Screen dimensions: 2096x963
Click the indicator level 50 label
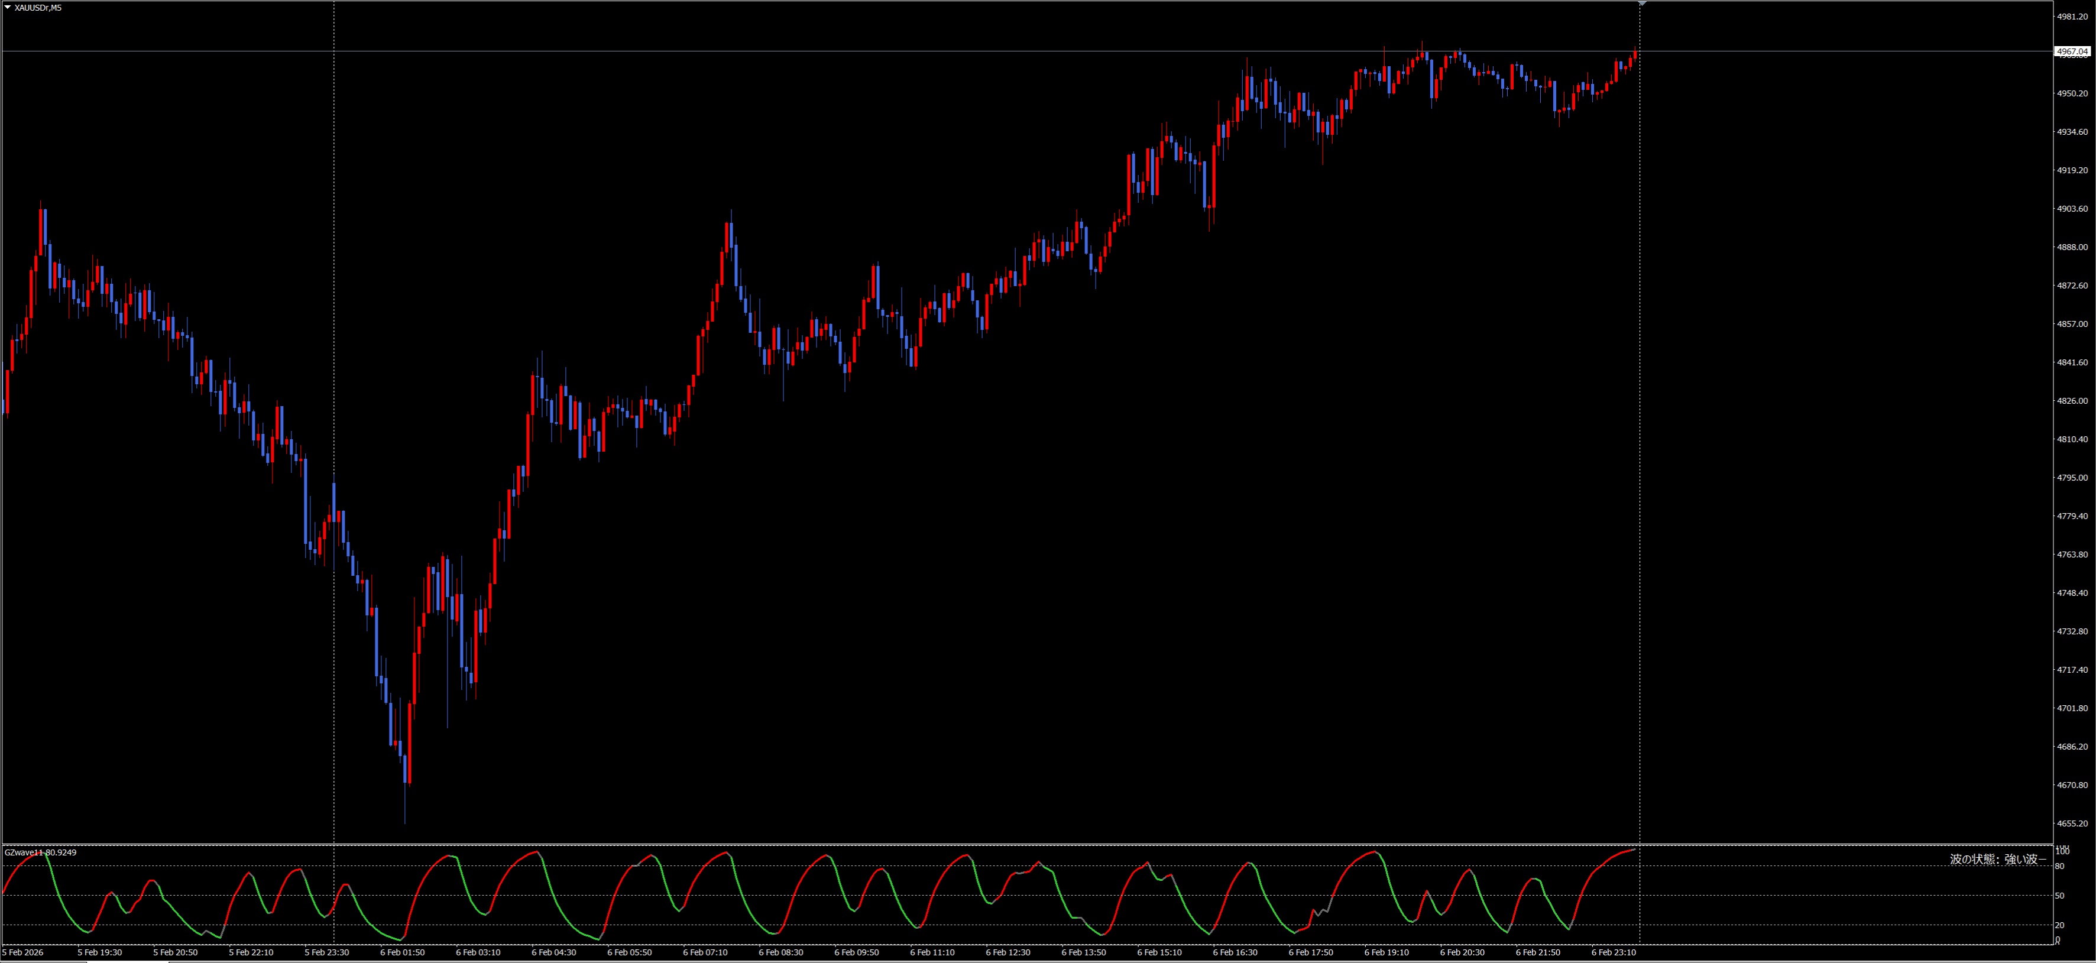[x=2059, y=896]
